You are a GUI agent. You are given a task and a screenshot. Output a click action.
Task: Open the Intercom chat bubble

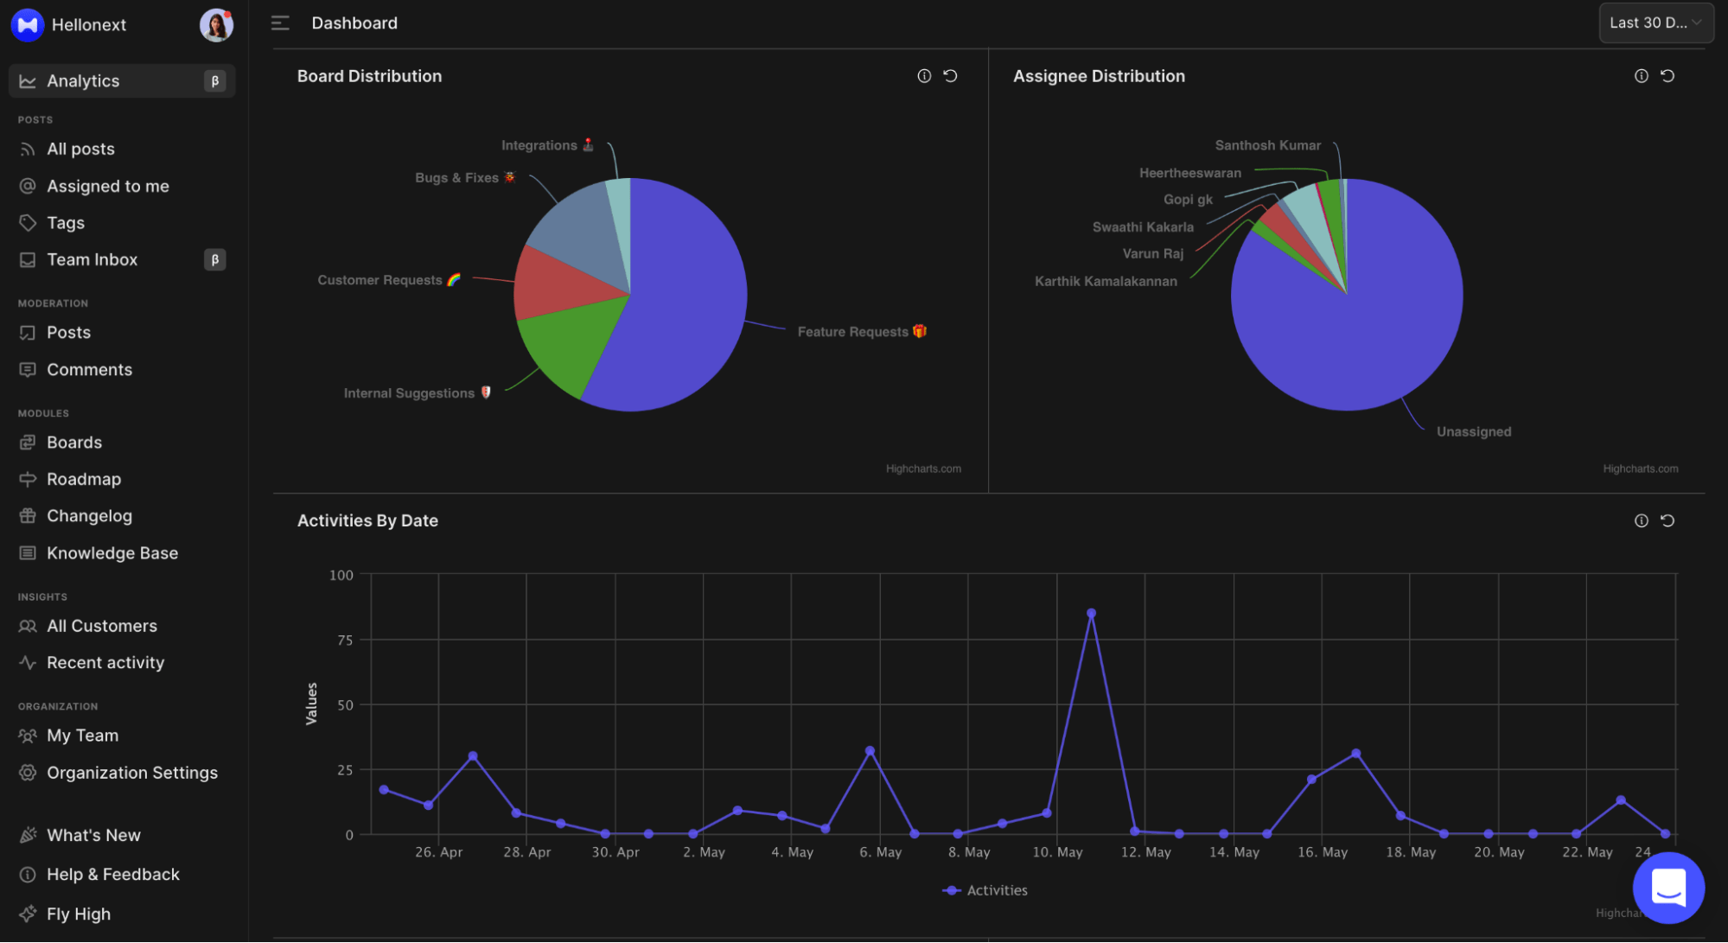(1668, 888)
